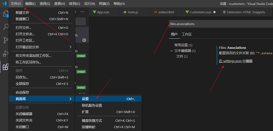
Task: Open the 查看(V) menu
Action: pyautogui.click(x=60, y=4)
